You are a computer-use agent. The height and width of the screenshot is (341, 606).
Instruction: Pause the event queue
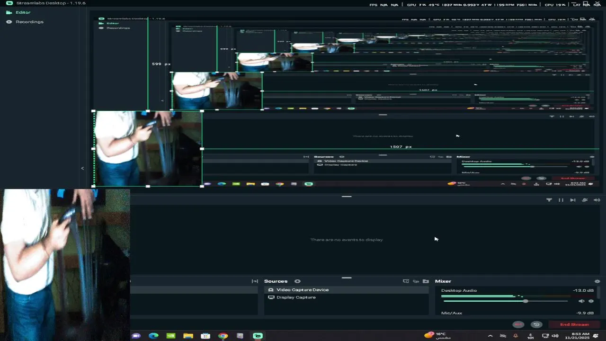click(561, 200)
